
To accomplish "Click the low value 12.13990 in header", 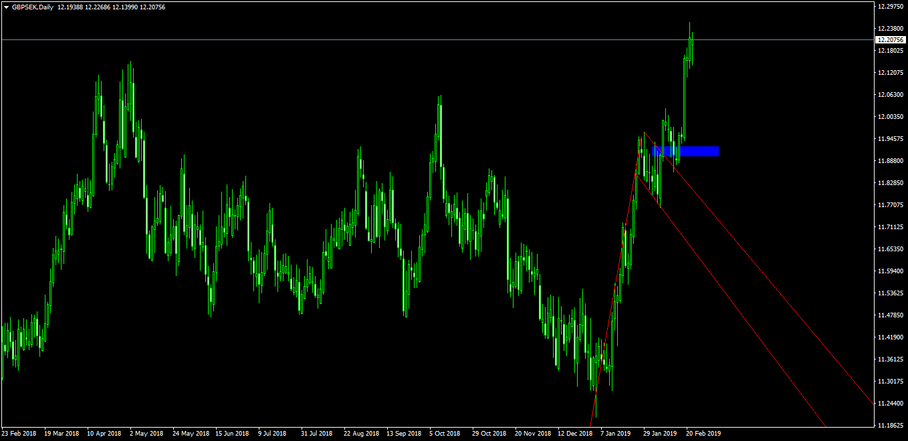I will (125, 7).
